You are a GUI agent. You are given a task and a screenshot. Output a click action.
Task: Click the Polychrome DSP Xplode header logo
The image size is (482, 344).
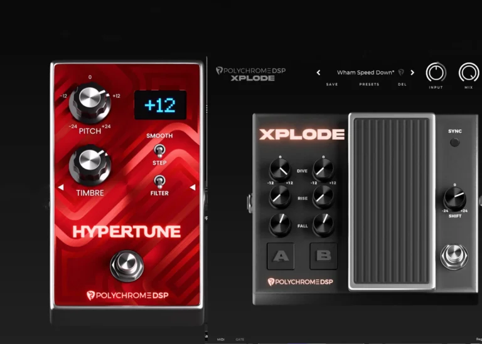pos(251,74)
